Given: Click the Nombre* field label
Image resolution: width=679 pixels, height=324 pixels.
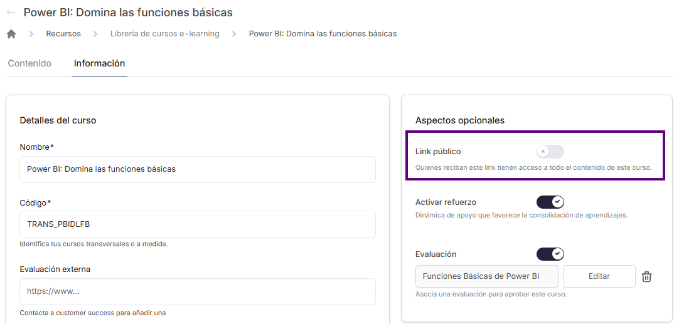Looking at the screenshot, I should (x=37, y=147).
